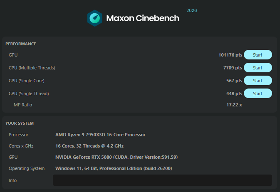Image resolution: width=280 pixels, height=192 pixels.
Task: Start the GPU benchmark
Action: coord(258,55)
